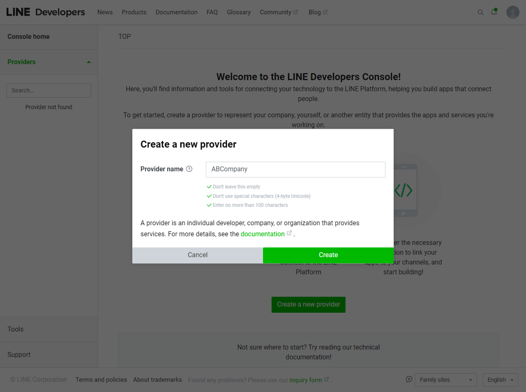Click the provider Search box in sidebar
526x392 pixels.
click(x=49, y=91)
